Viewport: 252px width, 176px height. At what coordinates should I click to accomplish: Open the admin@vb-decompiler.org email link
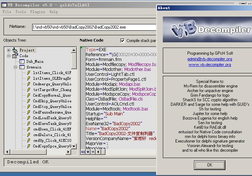(210, 59)
